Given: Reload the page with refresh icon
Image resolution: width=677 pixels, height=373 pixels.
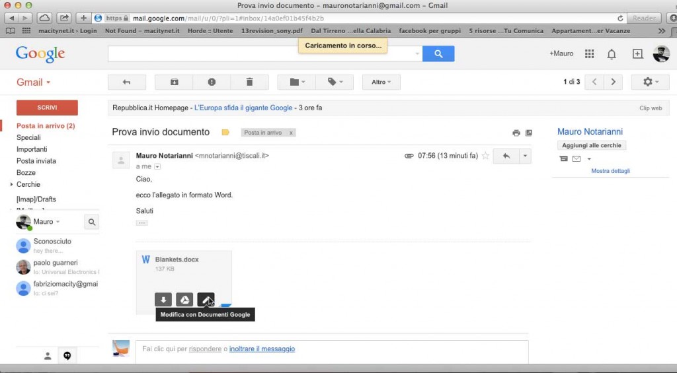Looking at the screenshot, I should click(620, 18).
